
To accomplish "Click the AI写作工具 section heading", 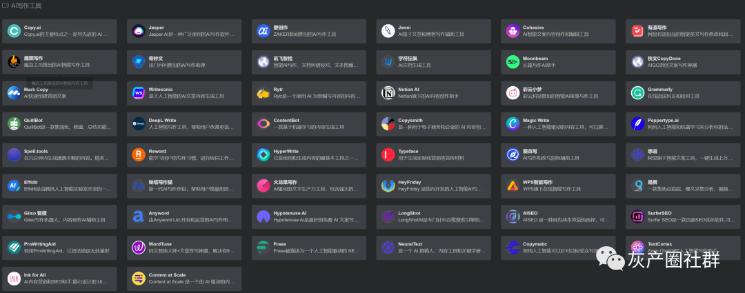I will (x=27, y=6).
